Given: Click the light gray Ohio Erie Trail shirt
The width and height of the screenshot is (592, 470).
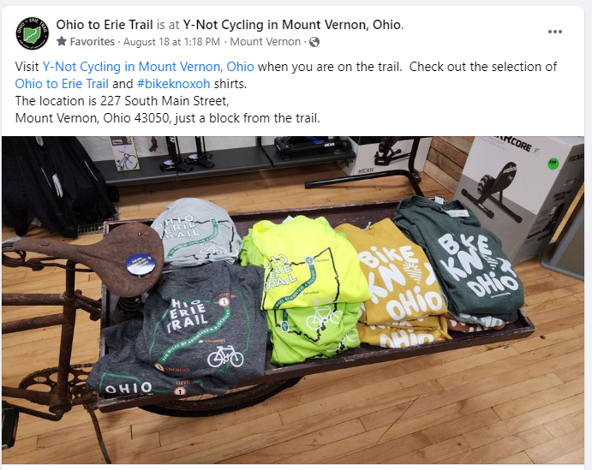Looking at the screenshot, I should point(196,232).
